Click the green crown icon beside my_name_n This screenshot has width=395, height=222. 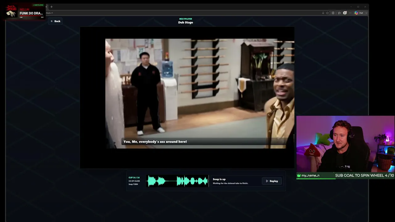(299, 175)
